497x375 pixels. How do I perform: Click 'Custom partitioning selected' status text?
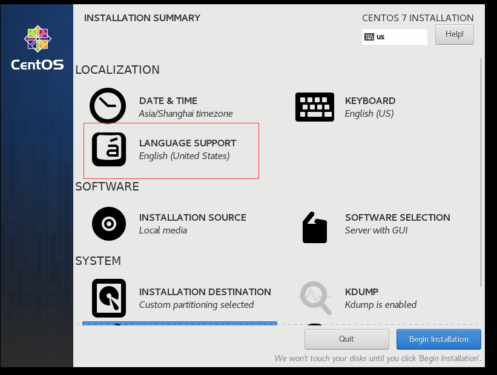point(197,305)
